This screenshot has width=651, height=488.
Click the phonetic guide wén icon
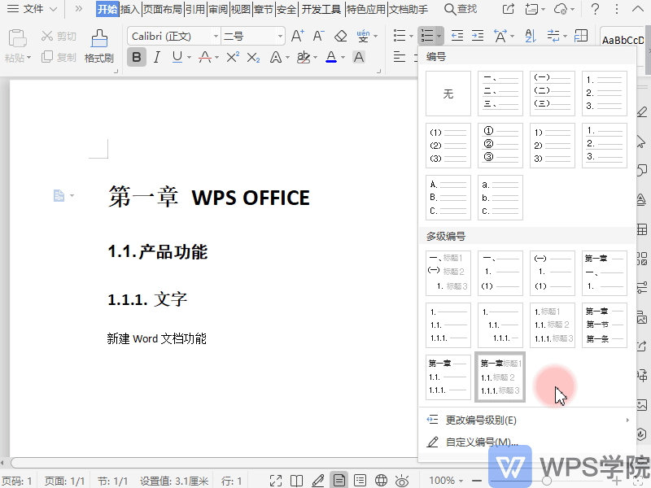coord(363,36)
